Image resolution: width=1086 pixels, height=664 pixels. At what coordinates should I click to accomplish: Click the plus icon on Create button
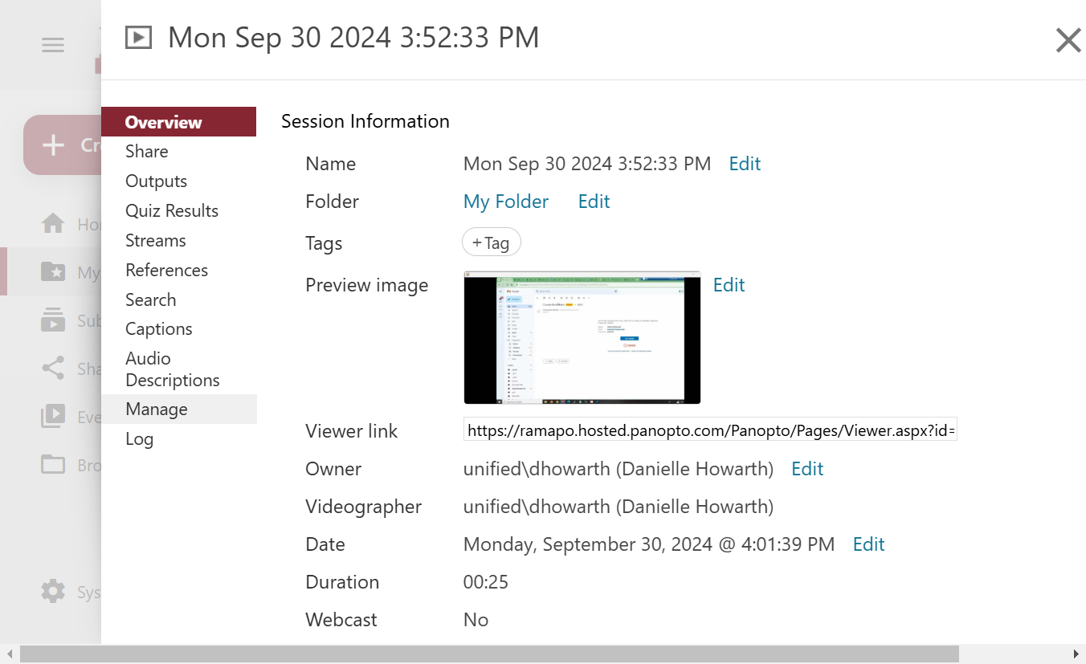[x=53, y=145]
